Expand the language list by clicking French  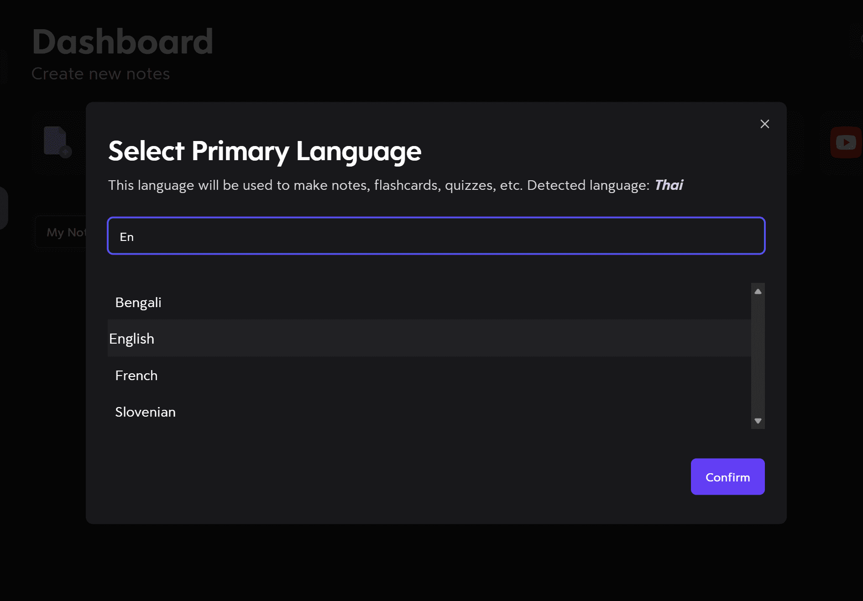pos(136,375)
